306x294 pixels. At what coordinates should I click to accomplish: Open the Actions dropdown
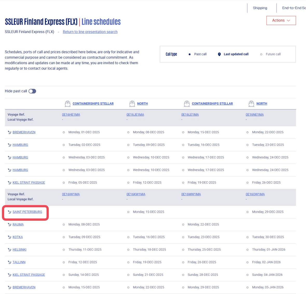[281, 21]
